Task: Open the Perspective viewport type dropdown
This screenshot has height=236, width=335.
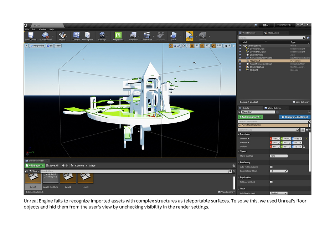Action: click(37, 46)
